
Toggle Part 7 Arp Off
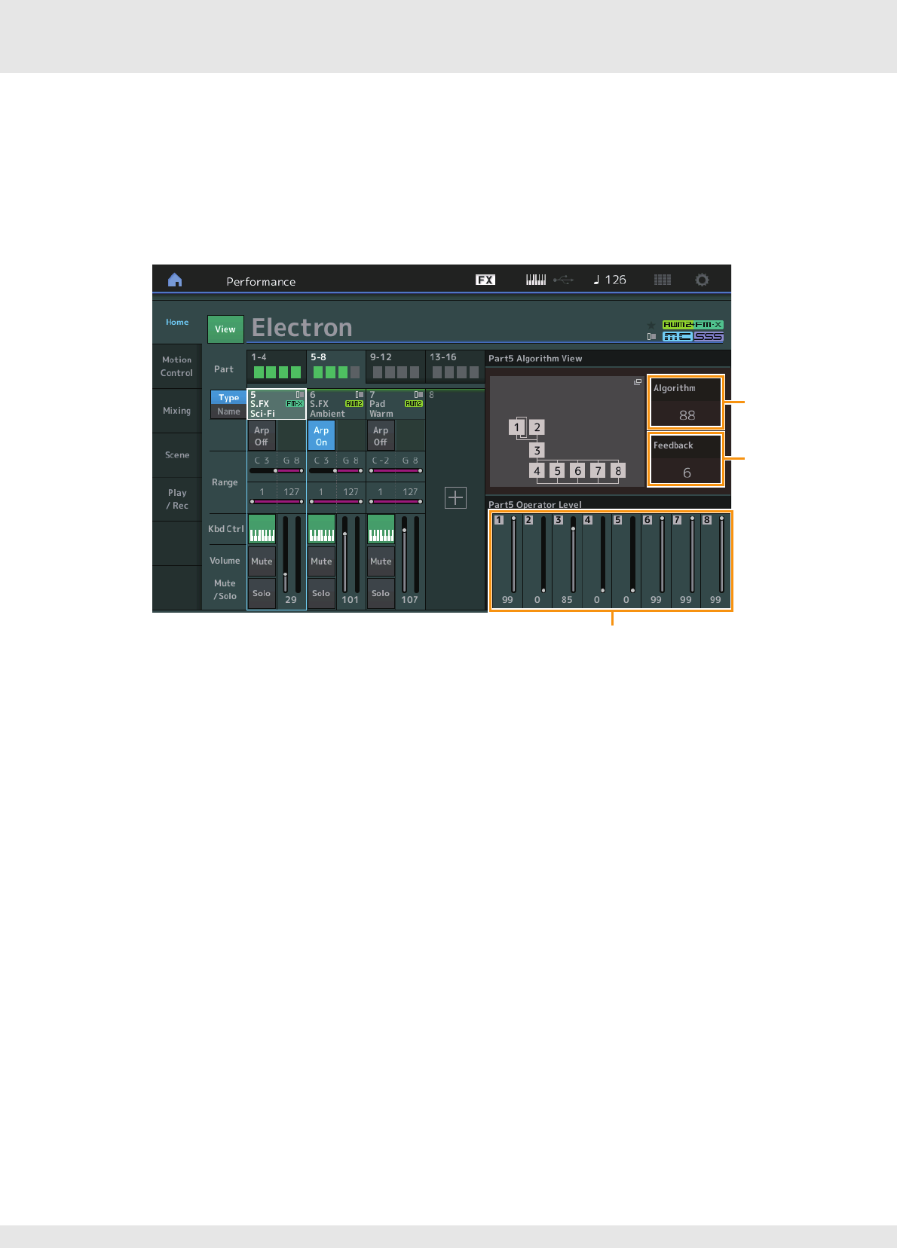point(381,436)
